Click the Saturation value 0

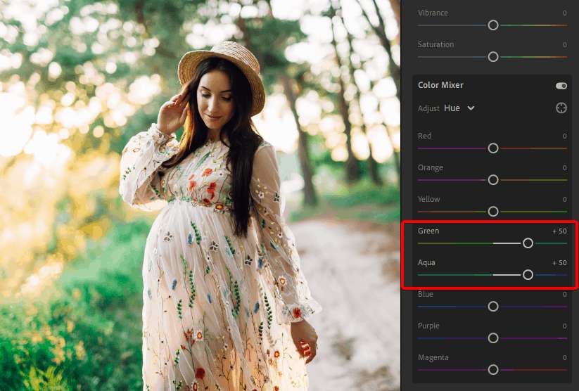pyautogui.click(x=565, y=45)
